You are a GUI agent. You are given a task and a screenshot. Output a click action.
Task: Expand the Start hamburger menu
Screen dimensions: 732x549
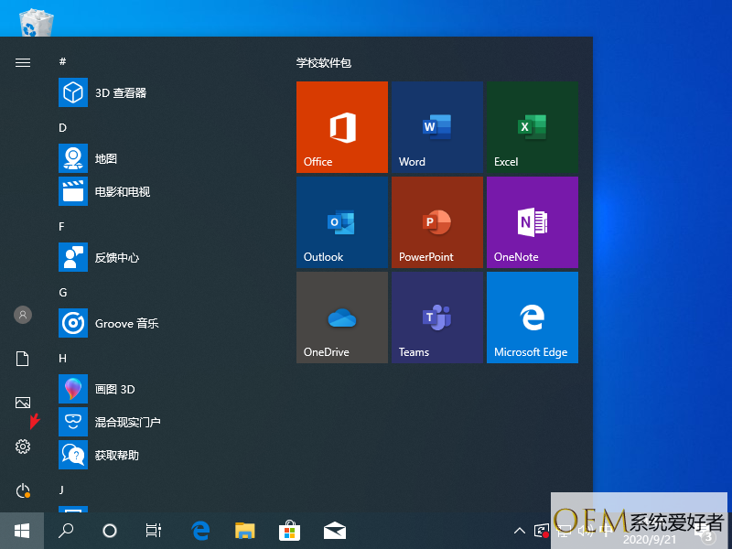(x=23, y=62)
